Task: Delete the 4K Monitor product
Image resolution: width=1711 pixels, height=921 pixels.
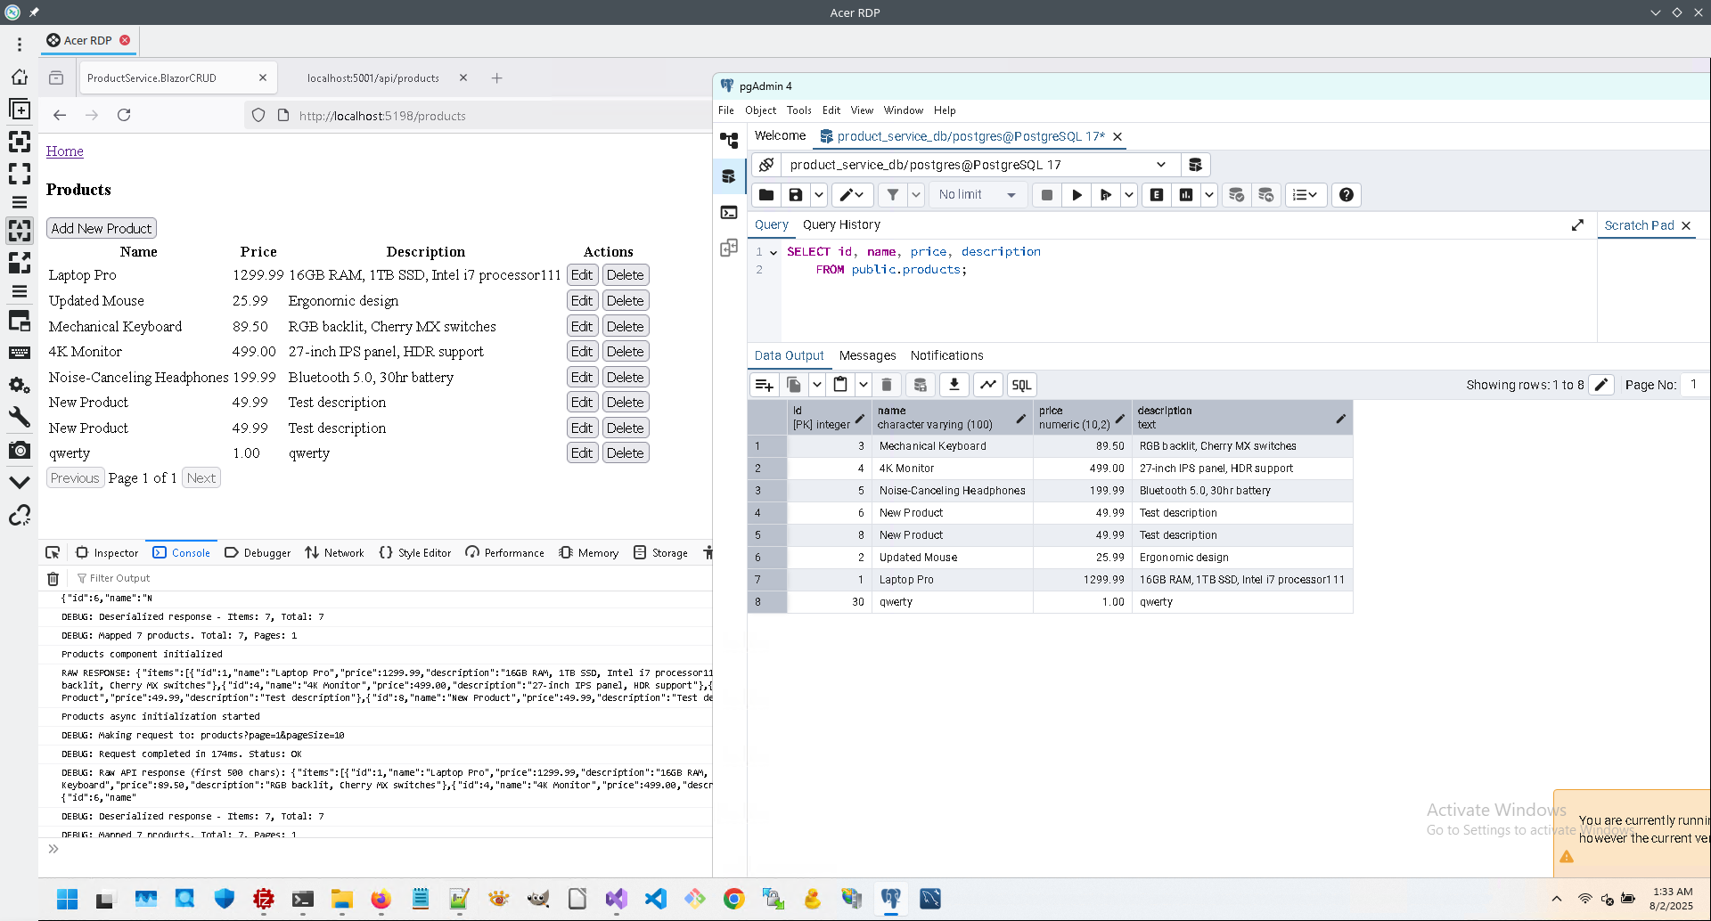Action: click(x=625, y=352)
